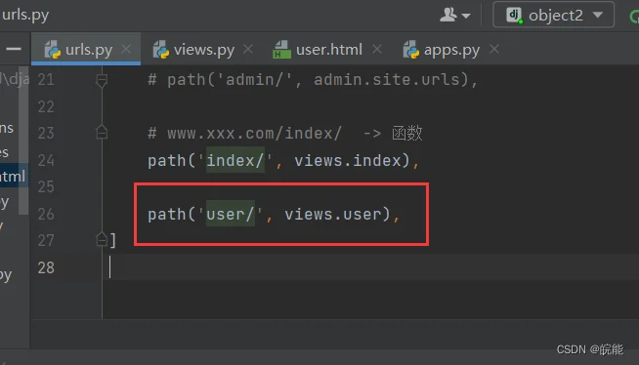Close the views.py tab
Viewport: 639px width, 365px height.
[x=248, y=49]
